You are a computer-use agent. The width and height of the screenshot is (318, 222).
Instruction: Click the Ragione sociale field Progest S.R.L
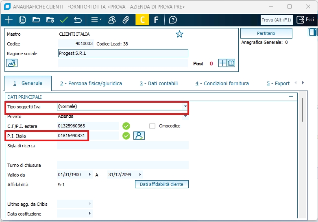pyautogui.click(x=123, y=53)
